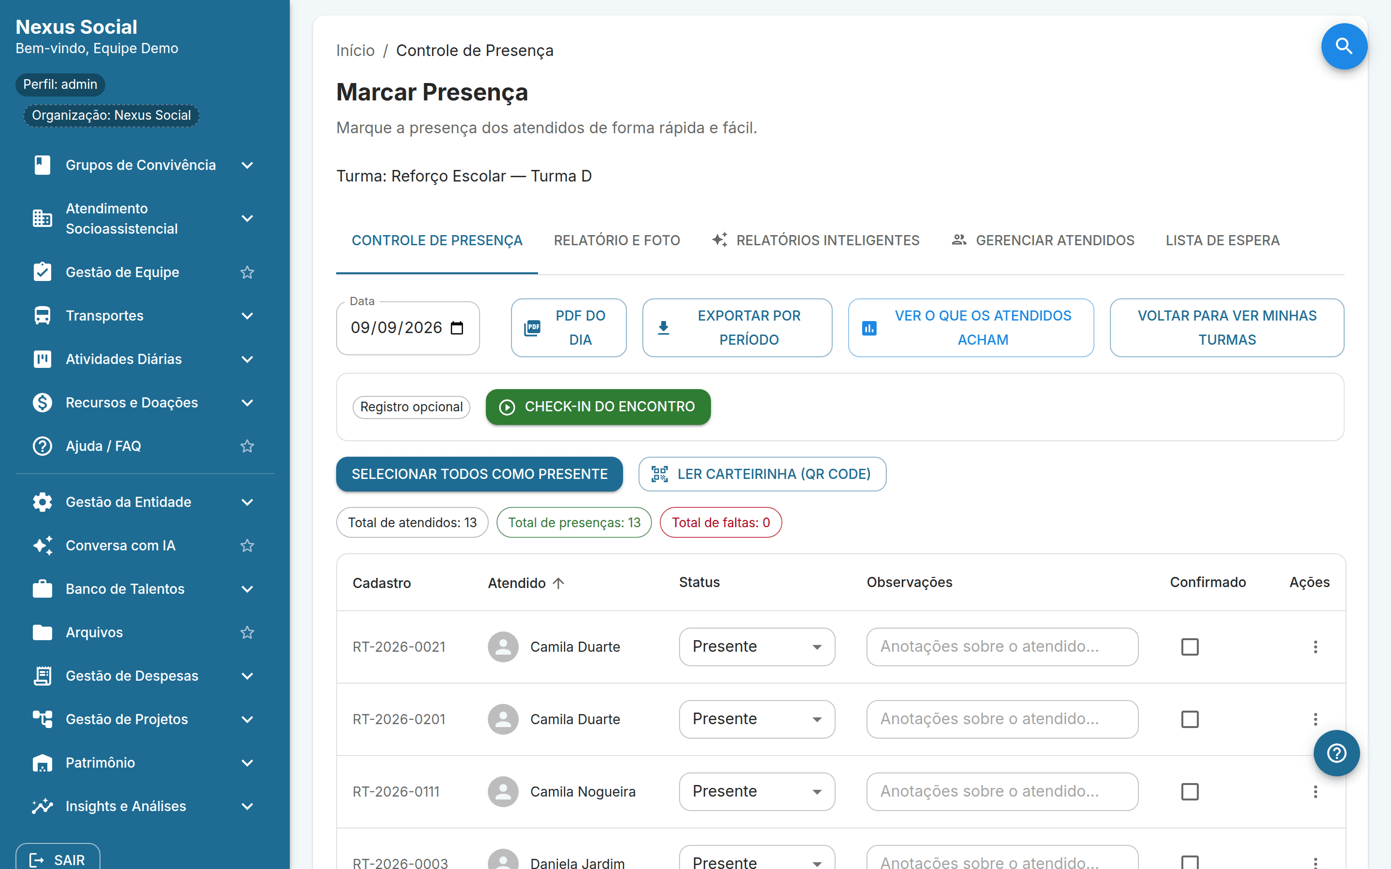Check Confirmado box for RT-2026-0021
This screenshot has width=1391, height=869.
pyautogui.click(x=1189, y=646)
